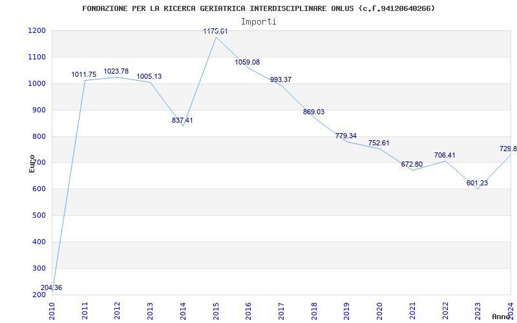Click the x-axis year label 2011

click(85, 311)
